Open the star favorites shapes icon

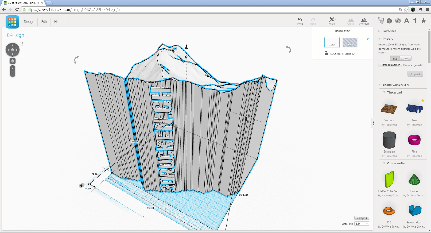tap(423, 21)
